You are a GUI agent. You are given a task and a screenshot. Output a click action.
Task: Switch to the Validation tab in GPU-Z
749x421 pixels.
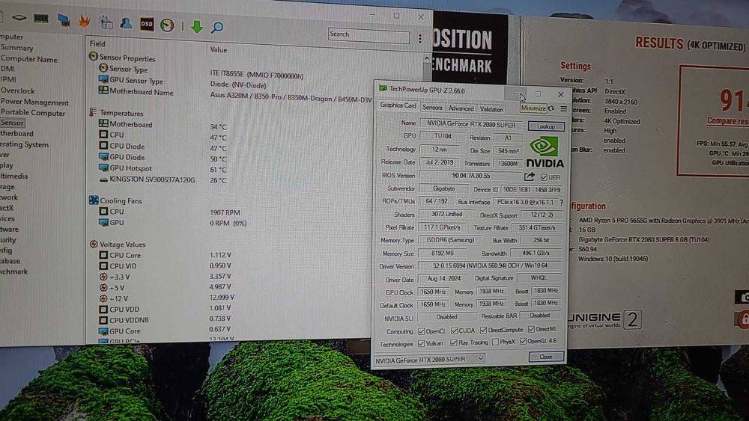[x=491, y=109]
